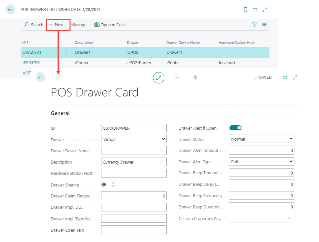Click the Drawer Claim Timeout field
The height and width of the screenshot is (242, 319).
coord(134,196)
